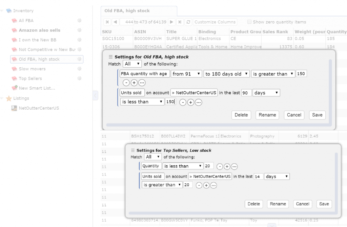The image size is (347, 227).
Task: Save Old FBA, high stock settings
Action: point(317,115)
